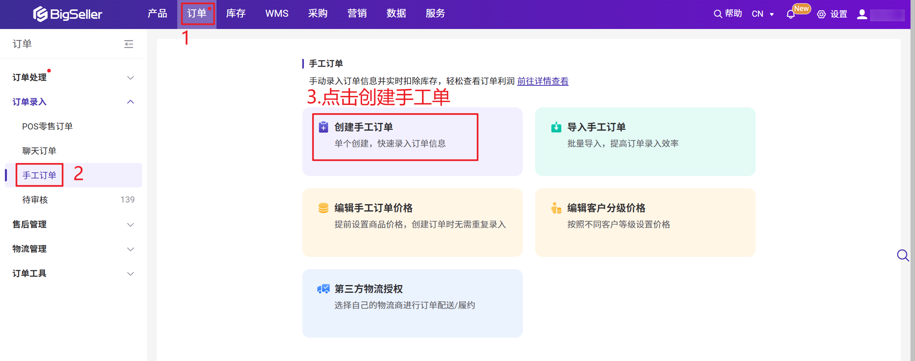Collapse the sidebar using the menu fold icon
This screenshot has width=915, height=361.
129,44
